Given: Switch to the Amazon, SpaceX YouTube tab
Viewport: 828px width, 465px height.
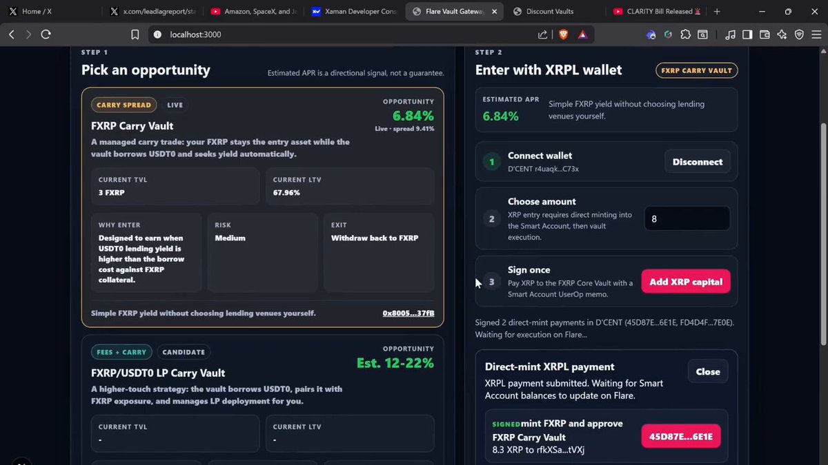Looking at the screenshot, I should click(253, 12).
